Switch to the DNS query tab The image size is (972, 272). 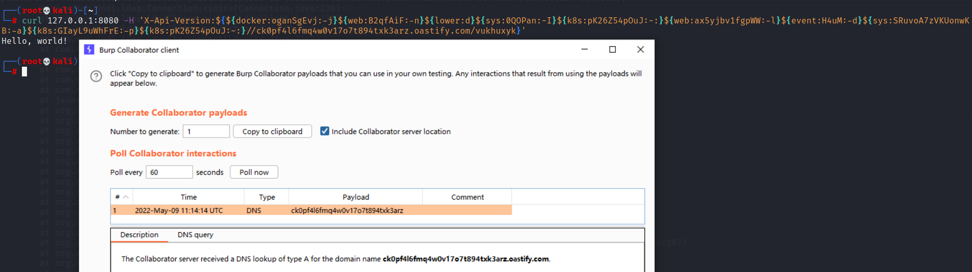(x=195, y=235)
